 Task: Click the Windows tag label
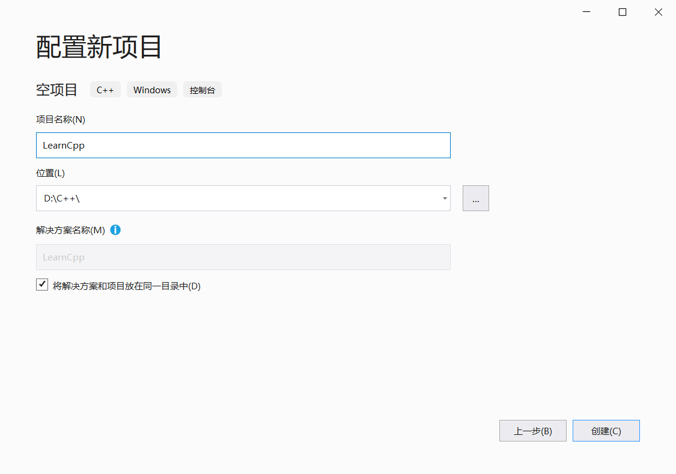152,90
